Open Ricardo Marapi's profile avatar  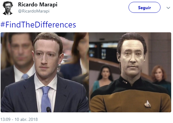[8, 8]
